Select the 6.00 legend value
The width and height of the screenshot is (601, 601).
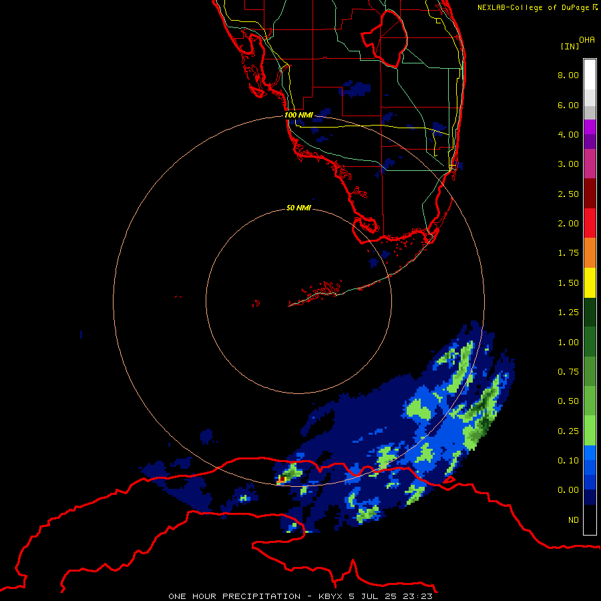tap(568, 105)
